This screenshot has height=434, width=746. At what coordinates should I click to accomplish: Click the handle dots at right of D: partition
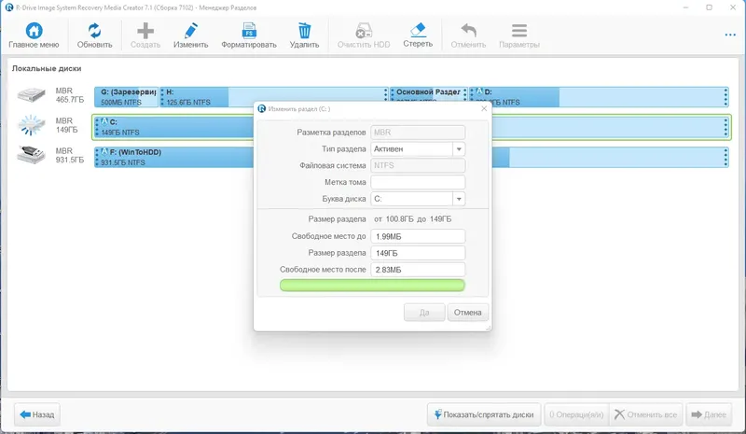tap(725, 97)
